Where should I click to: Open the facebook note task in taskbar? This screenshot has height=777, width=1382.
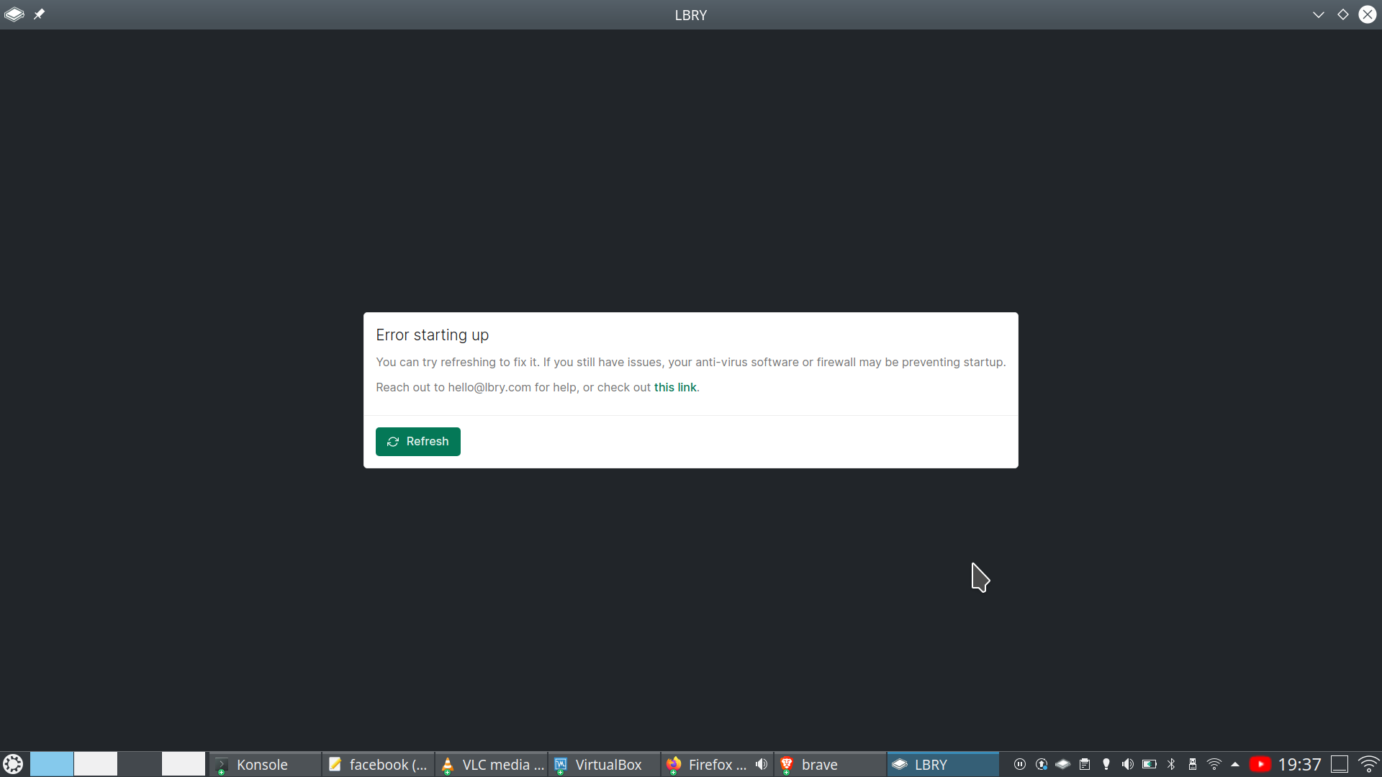coord(379,764)
